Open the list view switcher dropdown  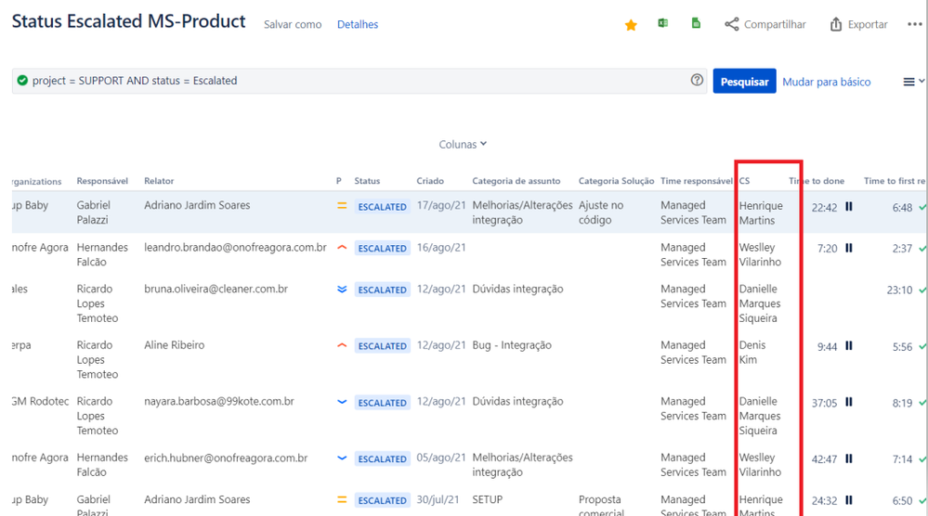[913, 82]
